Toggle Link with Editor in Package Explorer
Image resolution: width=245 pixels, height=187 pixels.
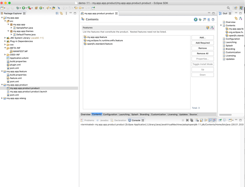click(x=62, y=13)
